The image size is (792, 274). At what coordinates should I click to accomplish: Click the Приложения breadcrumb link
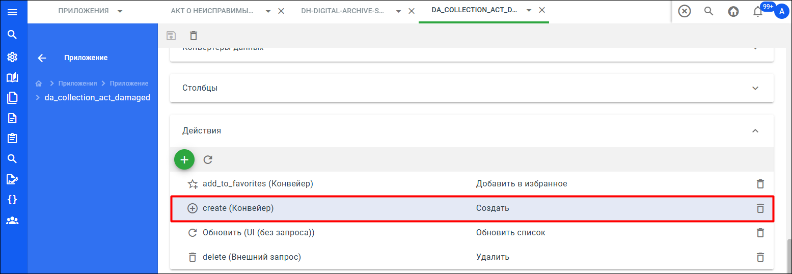pyautogui.click(x=77, y=84)
